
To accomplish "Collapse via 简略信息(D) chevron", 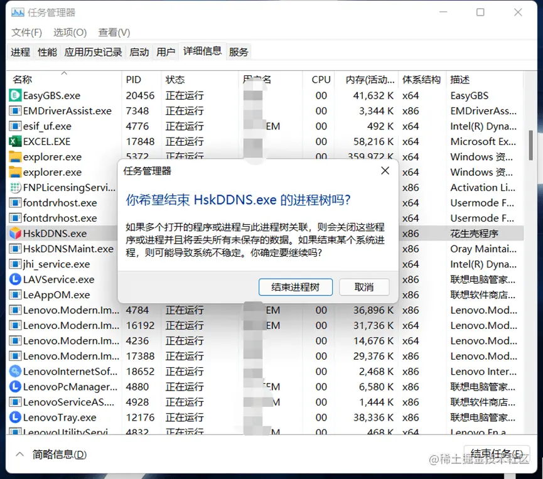I will [x=20, y=454].
